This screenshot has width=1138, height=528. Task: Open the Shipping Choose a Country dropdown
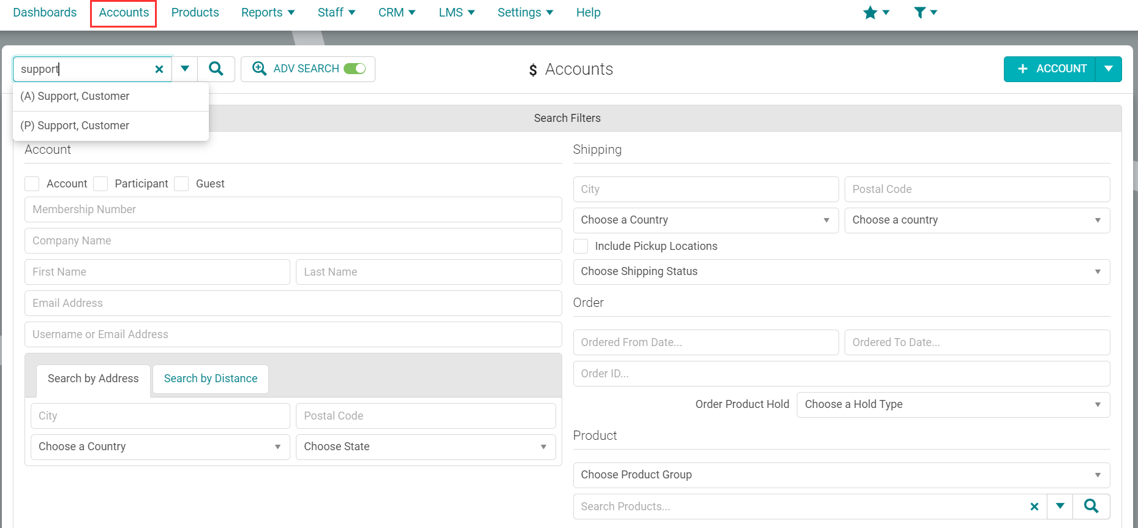tap(706, 221)
